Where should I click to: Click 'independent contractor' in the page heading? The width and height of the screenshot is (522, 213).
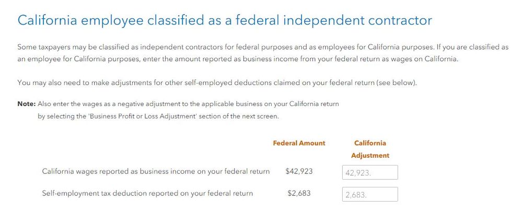click(x=358, y=21)
